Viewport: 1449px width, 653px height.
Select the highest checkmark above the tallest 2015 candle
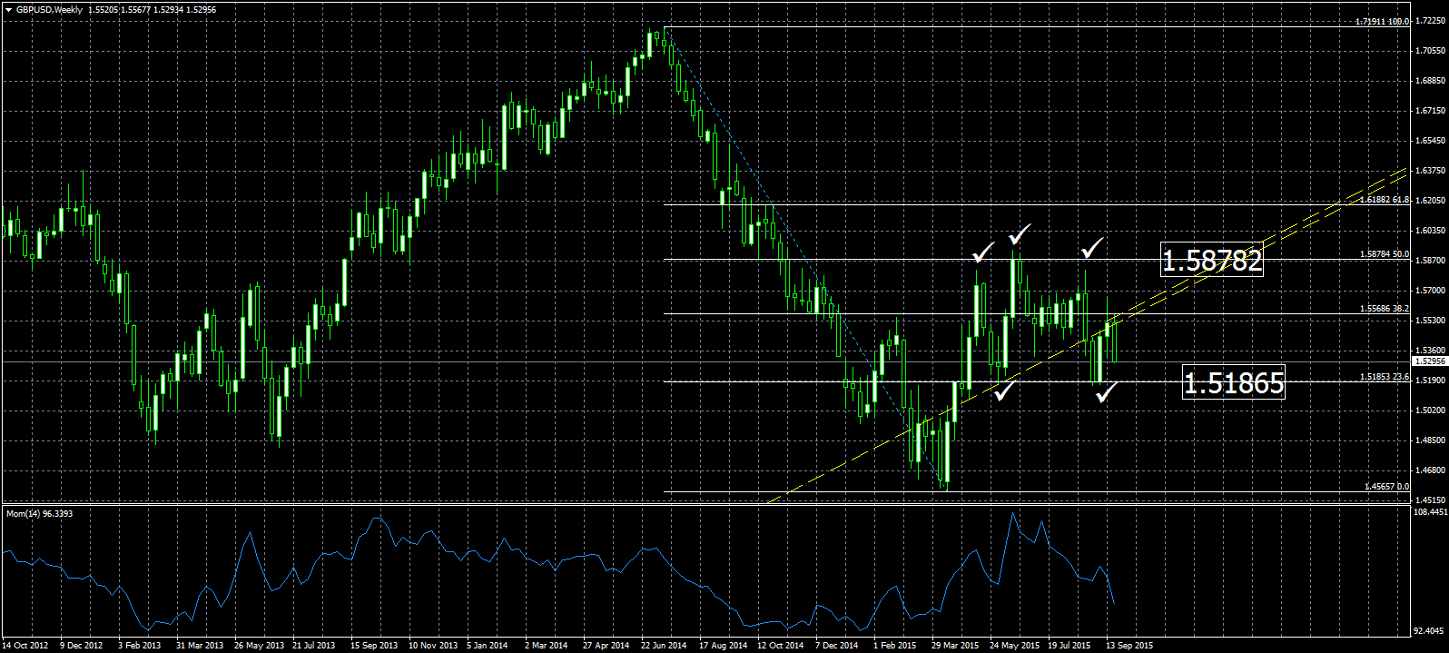click(1020, 234)
